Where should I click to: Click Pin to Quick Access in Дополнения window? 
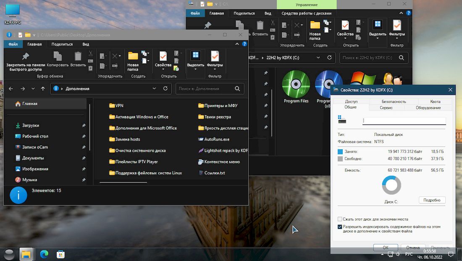[26, 61]
